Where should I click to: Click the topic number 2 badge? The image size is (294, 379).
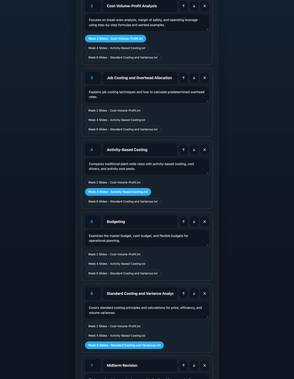(x=93, y=6)
